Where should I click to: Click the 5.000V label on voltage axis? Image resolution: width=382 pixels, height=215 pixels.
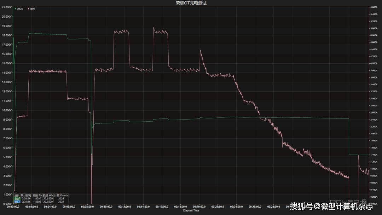(7, 157)
